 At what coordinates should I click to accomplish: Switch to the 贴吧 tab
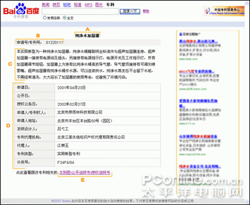[67, 4]
